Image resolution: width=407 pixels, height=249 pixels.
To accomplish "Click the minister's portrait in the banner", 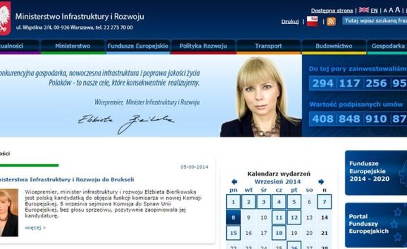I will pos(261,97).
